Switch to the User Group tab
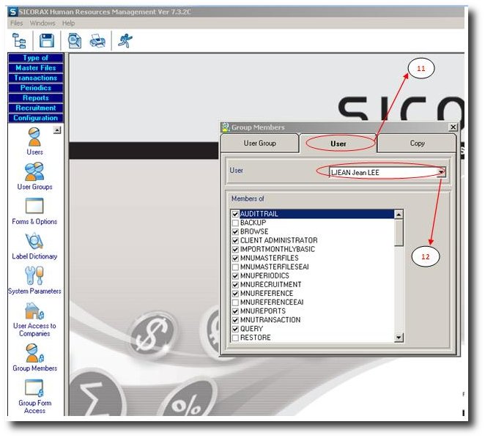485x438 pixels. tap(260, 144)
